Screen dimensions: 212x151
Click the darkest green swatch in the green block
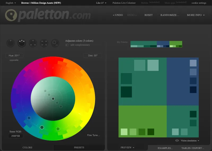click(151, 132)
